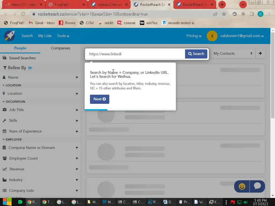Viewport: 275px width, 206px height.
Task: Click the smiley feedback button
Action: (x=242, y=186)
